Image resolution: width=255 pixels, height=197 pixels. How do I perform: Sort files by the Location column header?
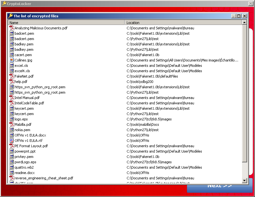pos(183,23)
